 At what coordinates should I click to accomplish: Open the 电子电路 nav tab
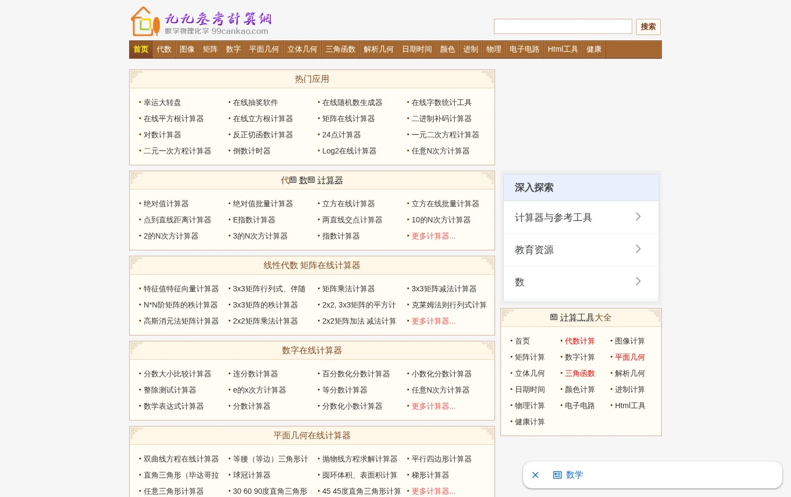[x=525, y=49]
